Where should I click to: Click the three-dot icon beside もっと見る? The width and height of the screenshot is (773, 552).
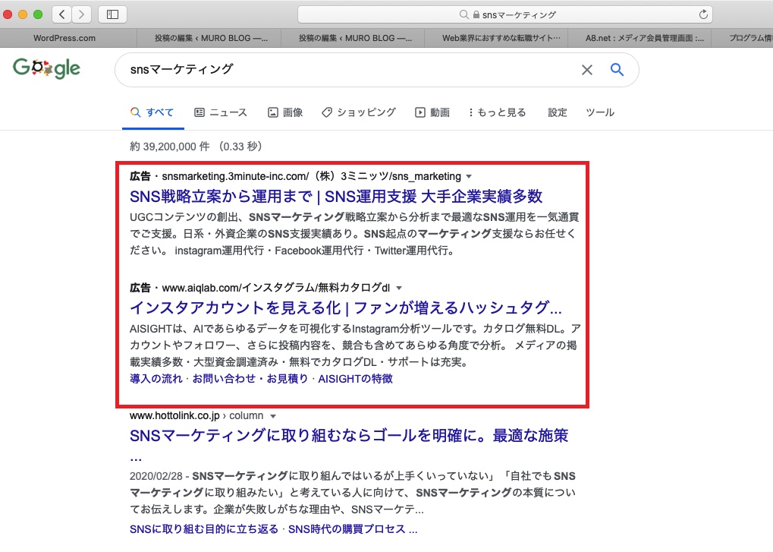[471, 112]
